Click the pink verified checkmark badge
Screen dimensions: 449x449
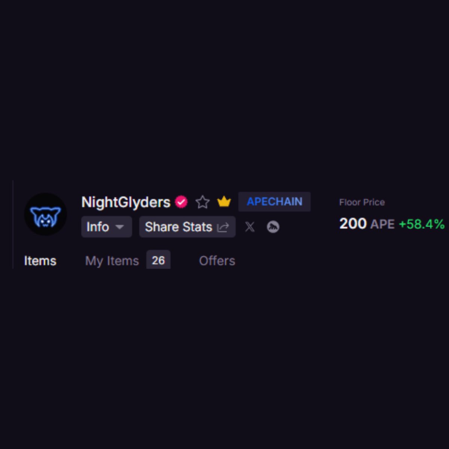[181, 202]
